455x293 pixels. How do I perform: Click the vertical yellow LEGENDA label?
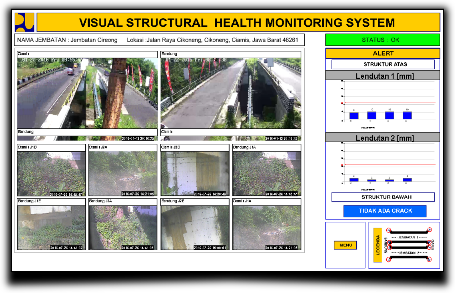click(377, 245)
